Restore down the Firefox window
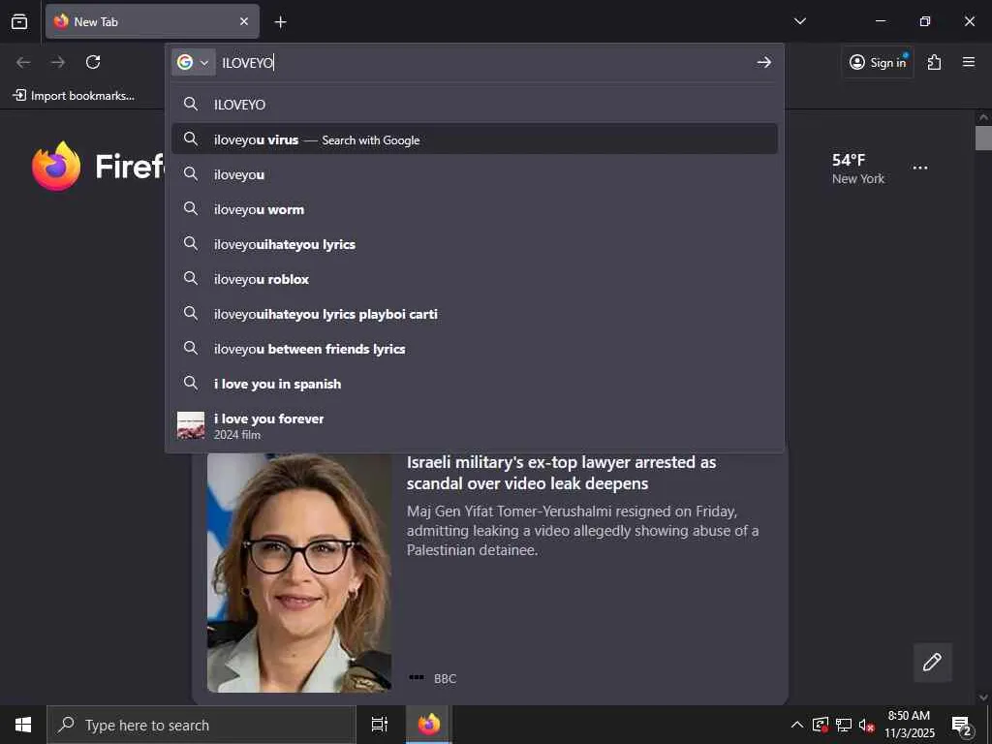Screen dimensions: 992x744 924,21
